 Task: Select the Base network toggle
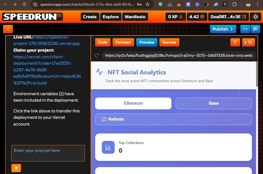214,103
